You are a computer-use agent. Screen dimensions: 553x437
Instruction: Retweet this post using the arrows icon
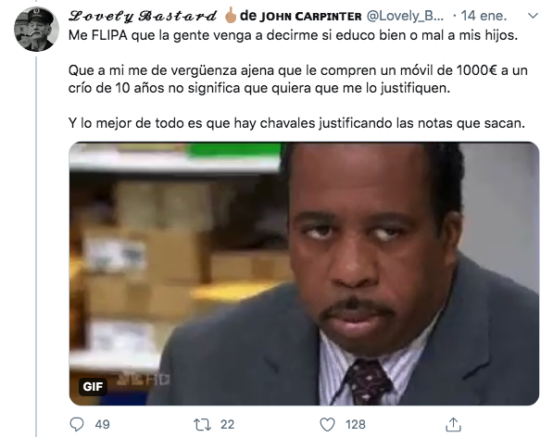(x=203, y=425)
